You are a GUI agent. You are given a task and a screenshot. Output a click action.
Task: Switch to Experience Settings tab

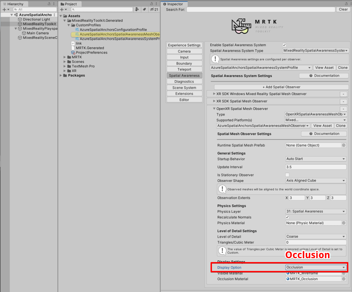click(x=184, y=45)
